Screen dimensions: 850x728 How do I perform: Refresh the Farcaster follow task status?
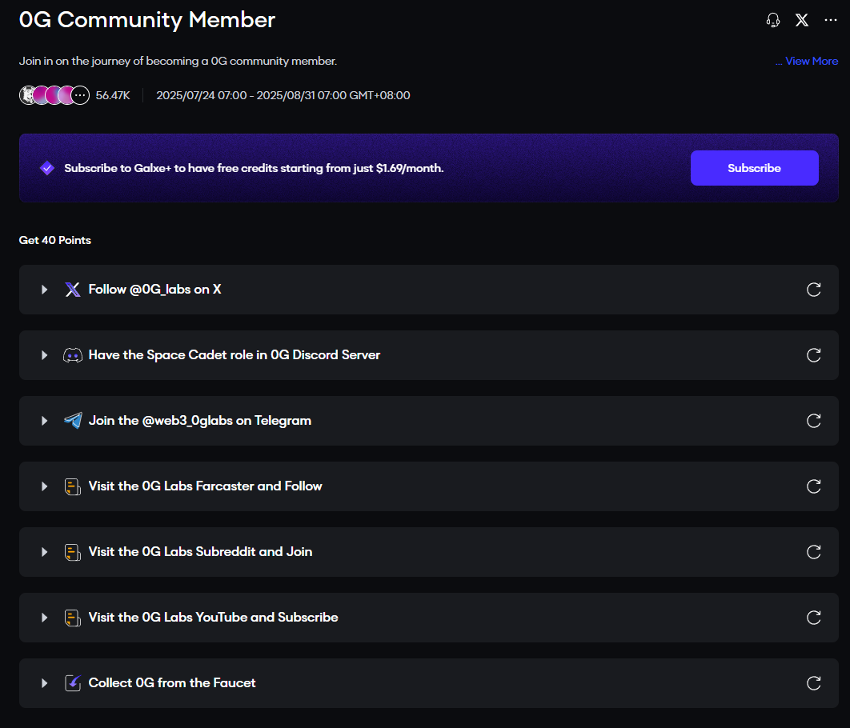tap(814, 486)
